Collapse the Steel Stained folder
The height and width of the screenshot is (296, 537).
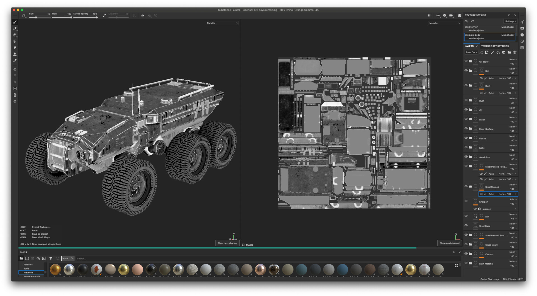(470, 186)
